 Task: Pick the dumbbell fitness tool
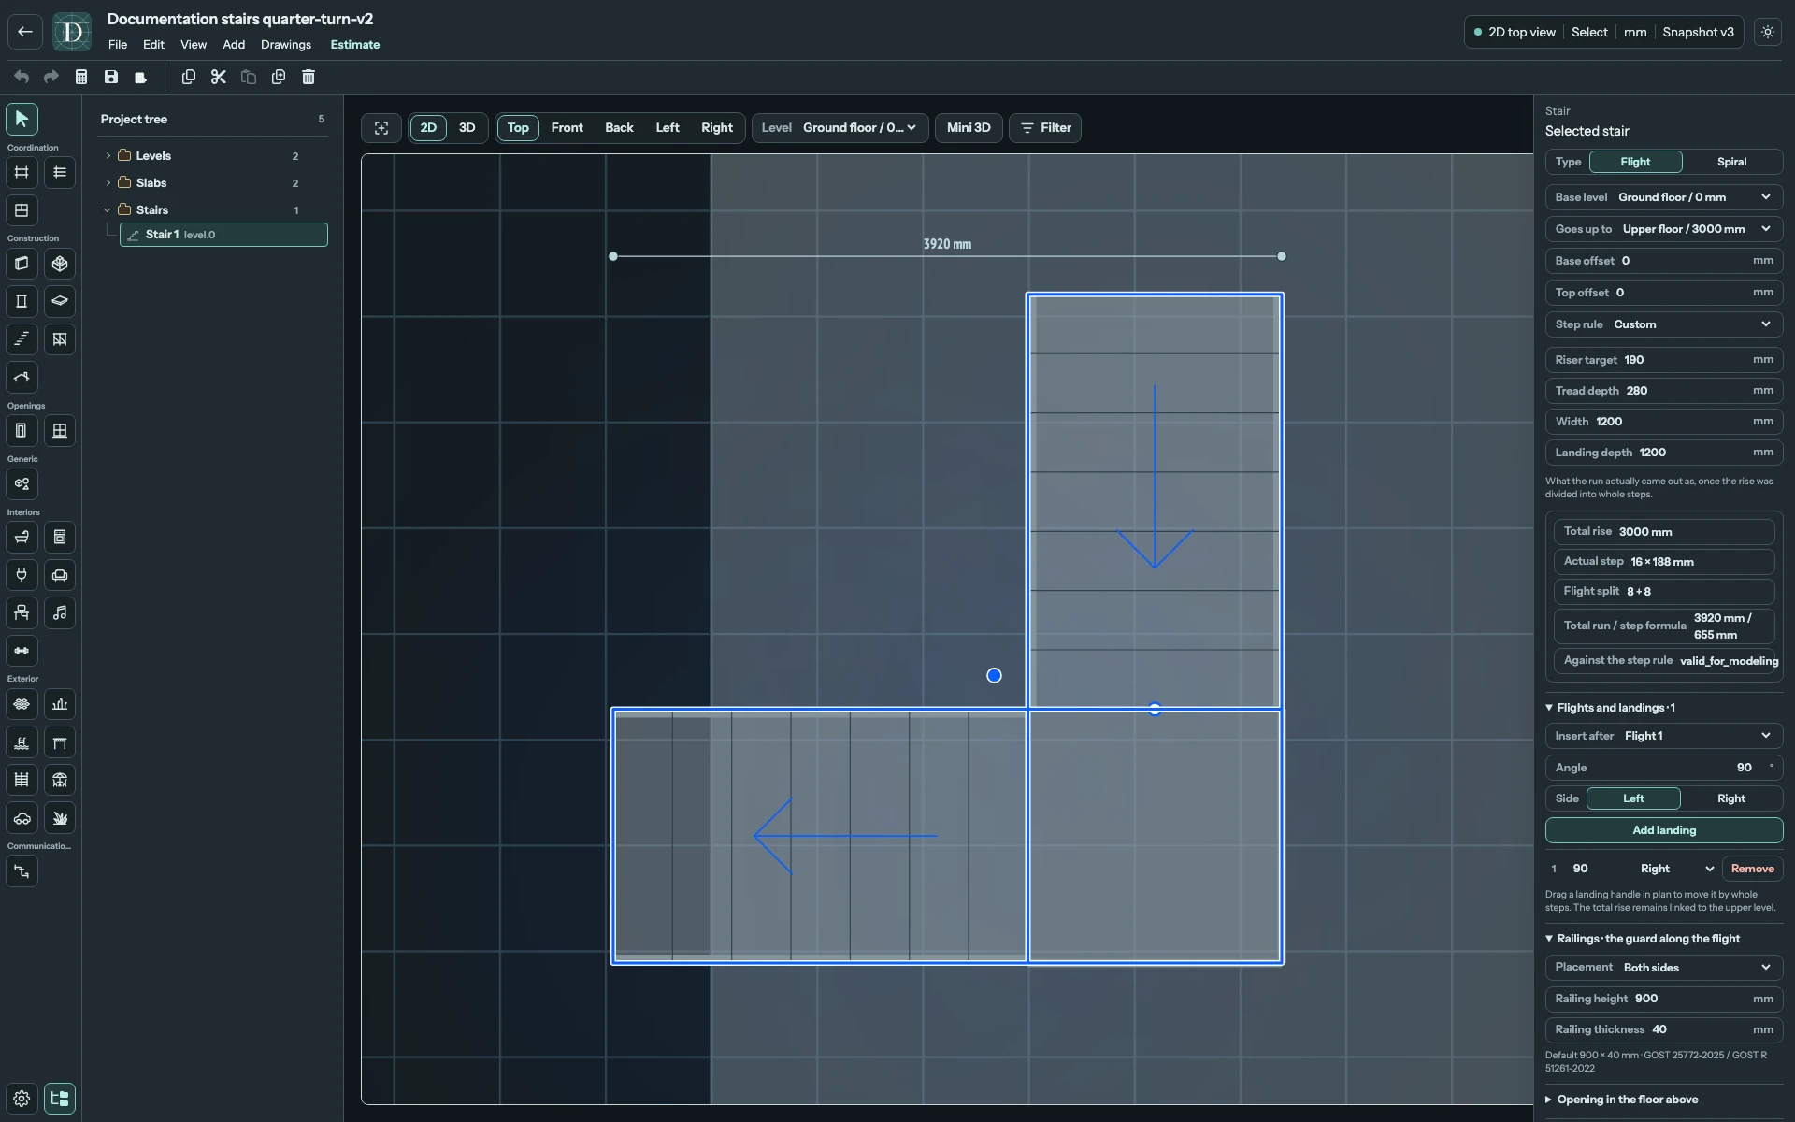coord(22,651)
